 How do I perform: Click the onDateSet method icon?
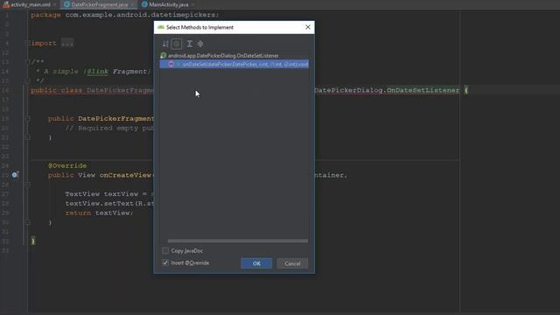point(171,64)
